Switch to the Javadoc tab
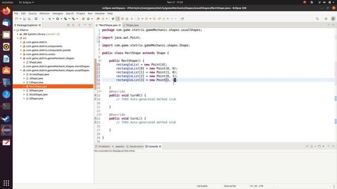Image resolution: width=337 pixels, height=189 pixels. point(118,146)
